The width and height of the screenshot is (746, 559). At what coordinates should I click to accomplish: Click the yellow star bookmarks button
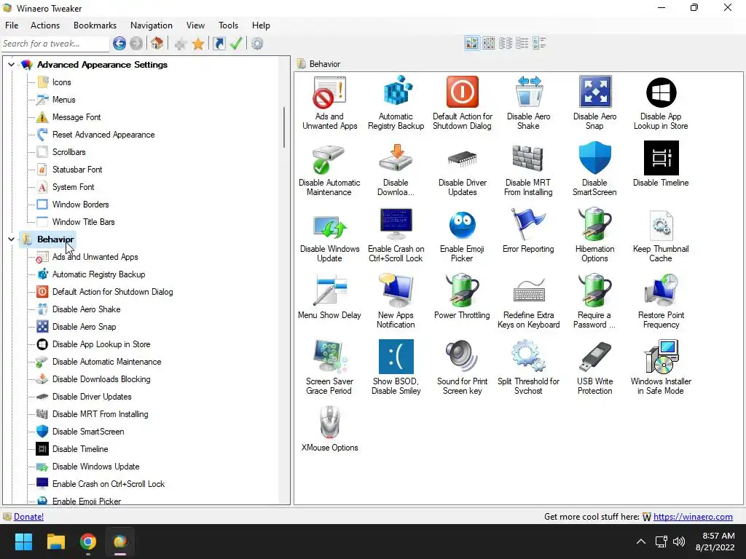[198, 44]
